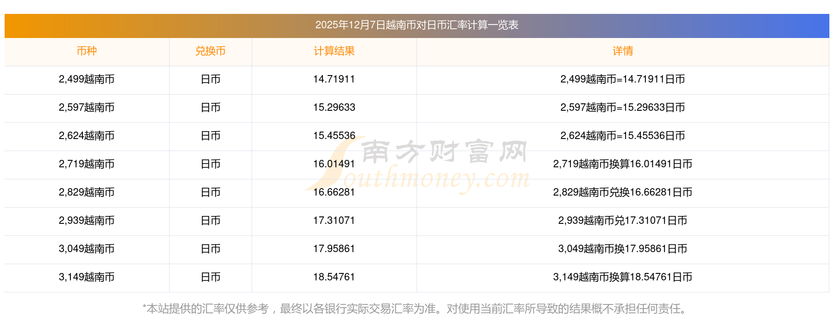Click detail 2,624越南币=15.45536日币
The height and width of the screenshot is (323, 834).
pyautogui.click(x=623, y=136)
